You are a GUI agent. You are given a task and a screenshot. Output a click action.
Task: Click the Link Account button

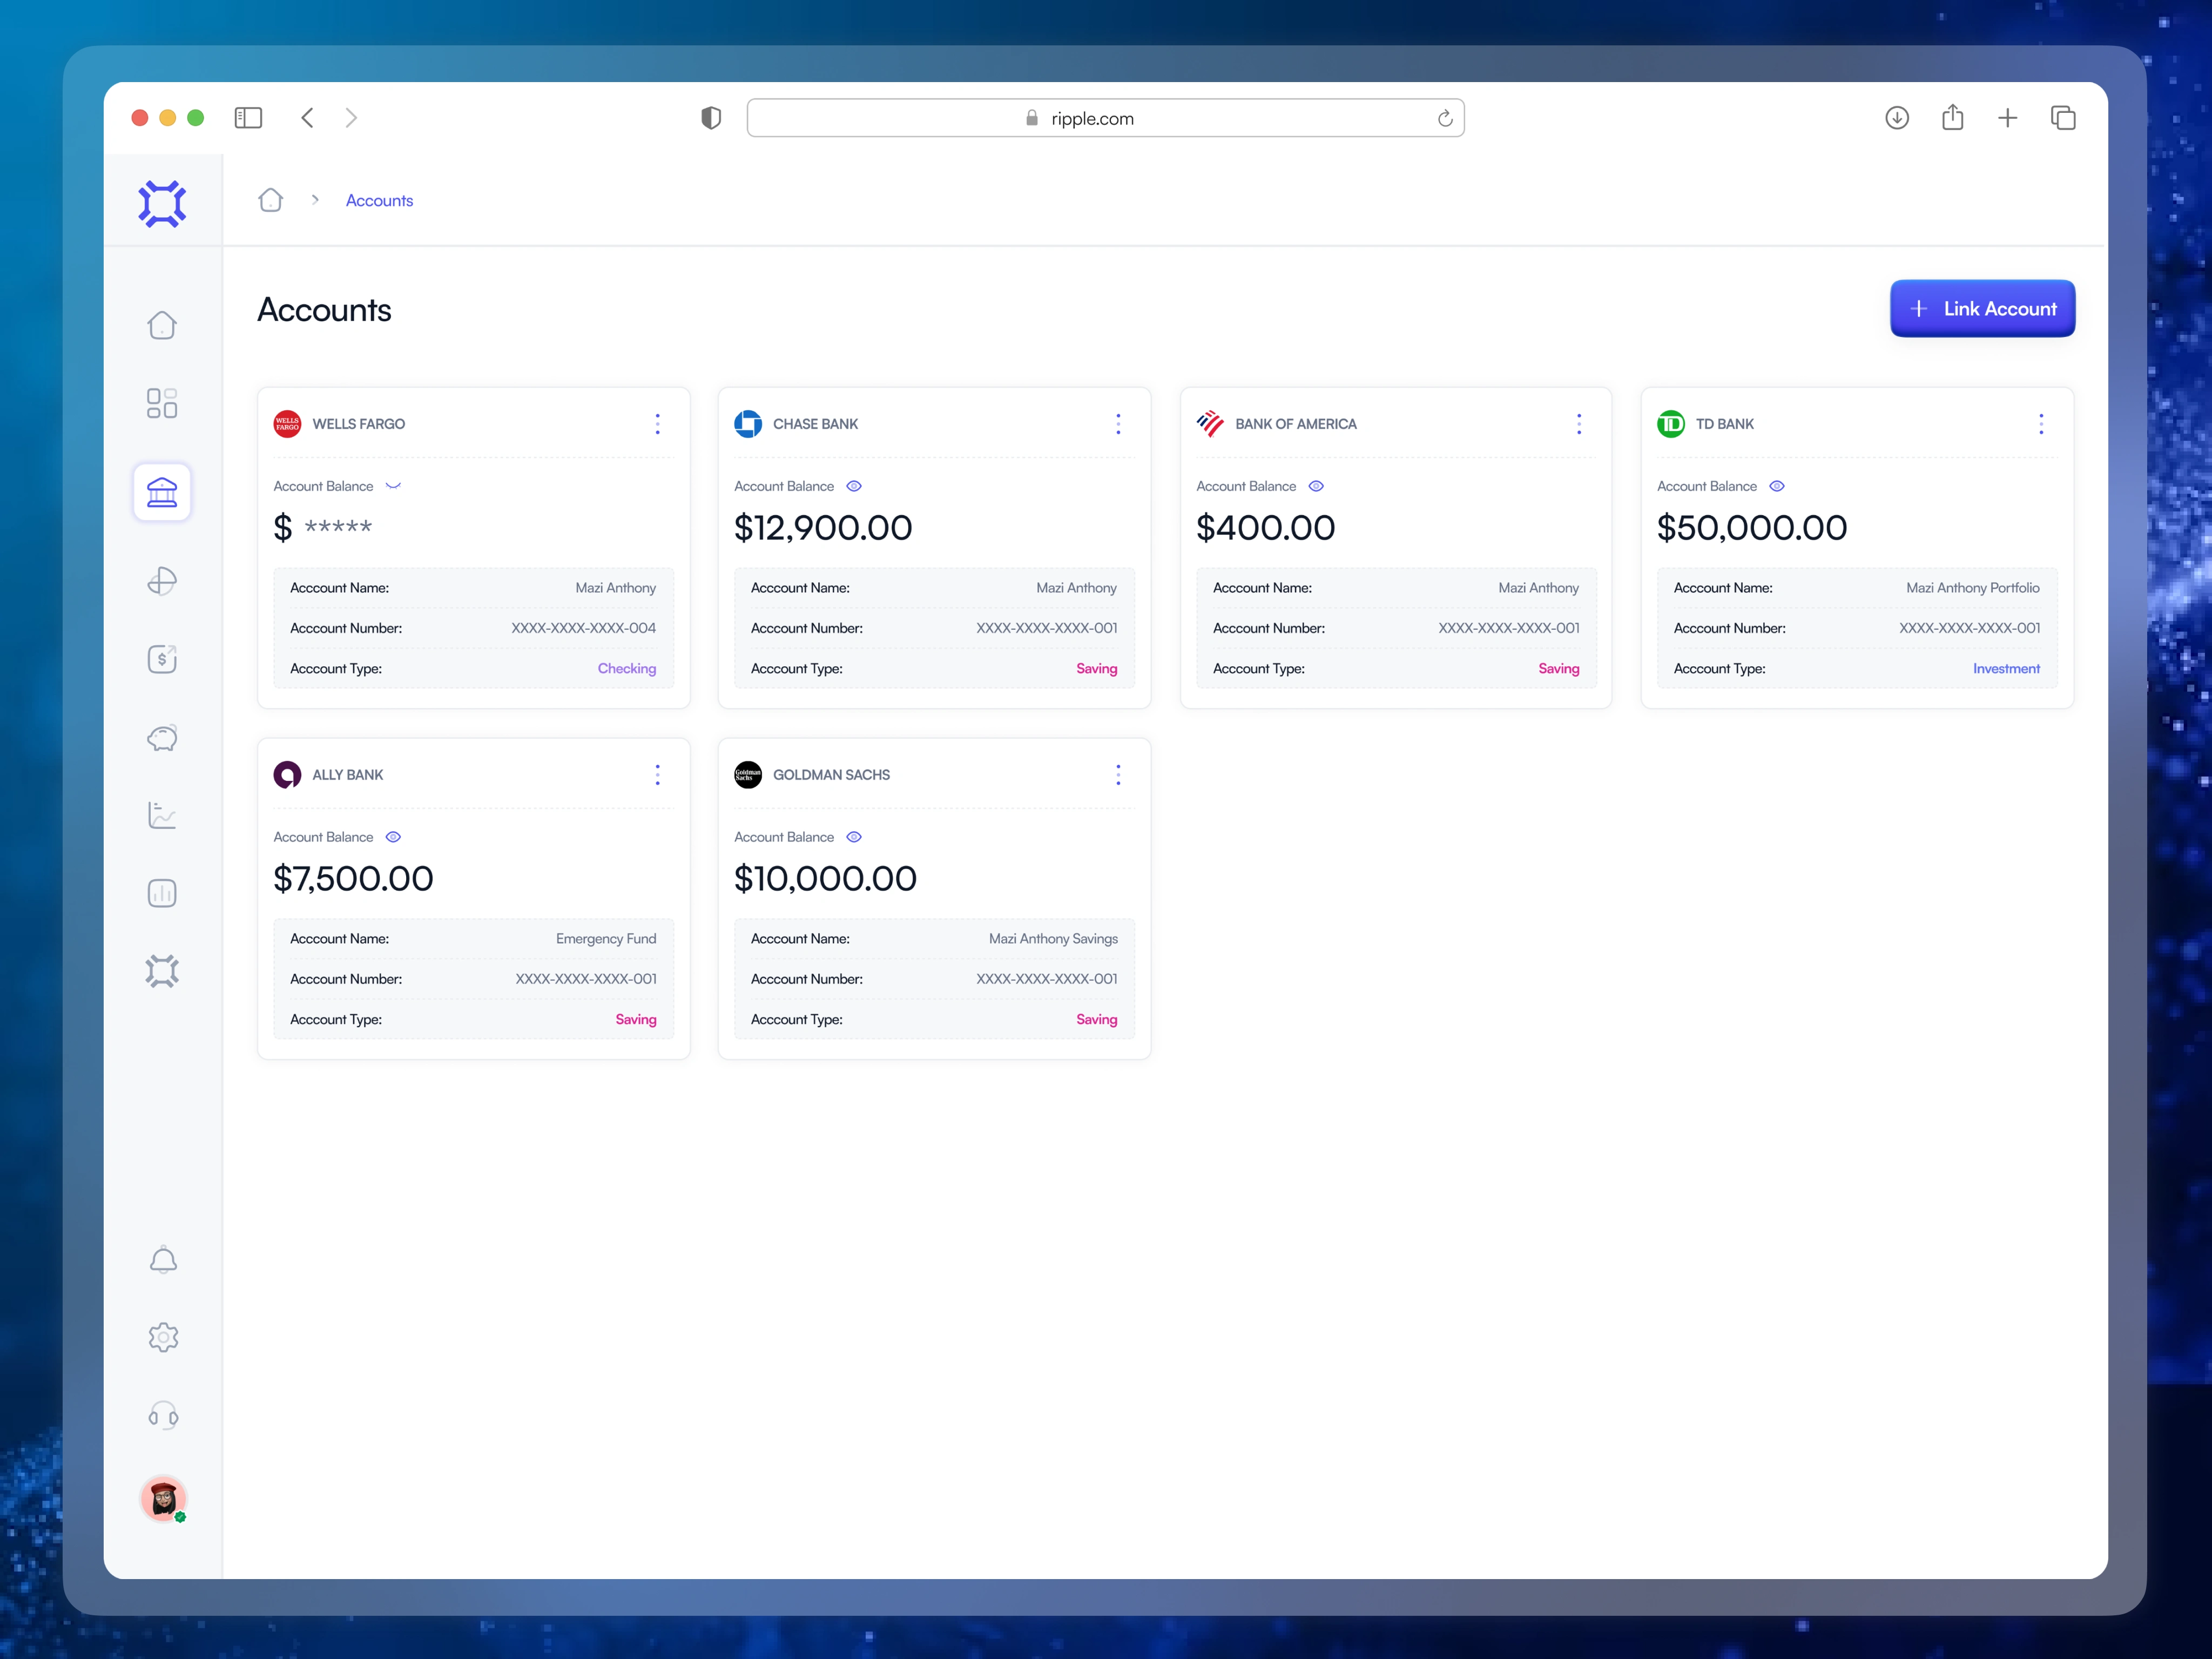click(1982, 309)
